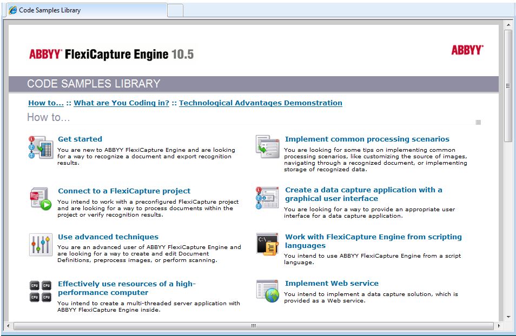Follow the Use advanced techniques link
Screen dimensions: 516x336
pos(108,237)
